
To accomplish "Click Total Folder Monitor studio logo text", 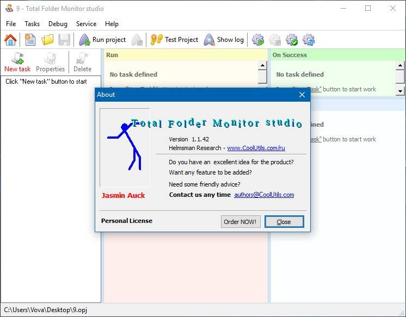I will point(217,123).
